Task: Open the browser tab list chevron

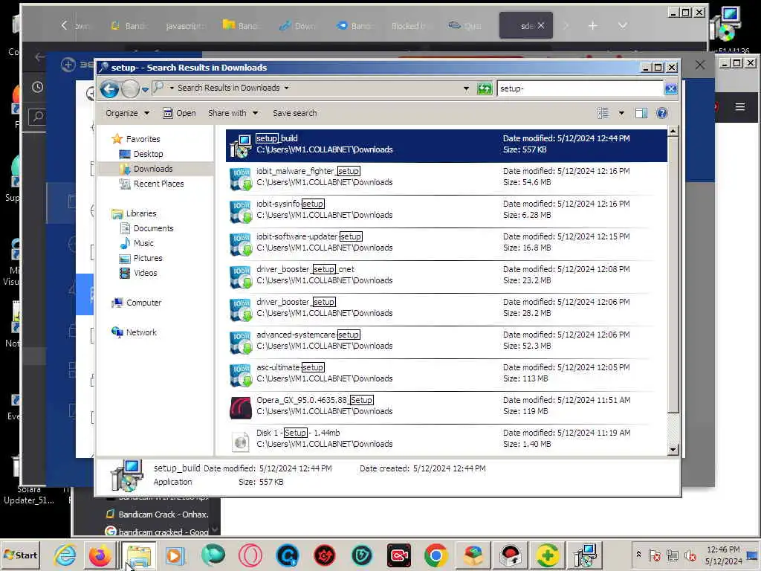Action: pyautogui.click(x=623, y=25)
